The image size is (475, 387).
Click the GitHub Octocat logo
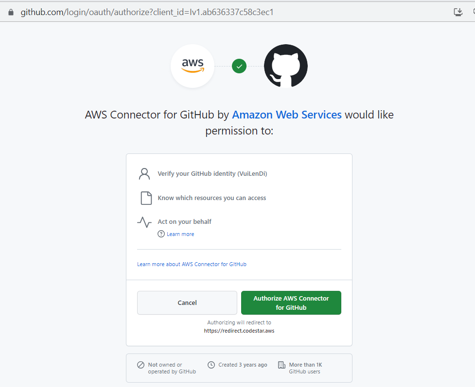[285, 66]
